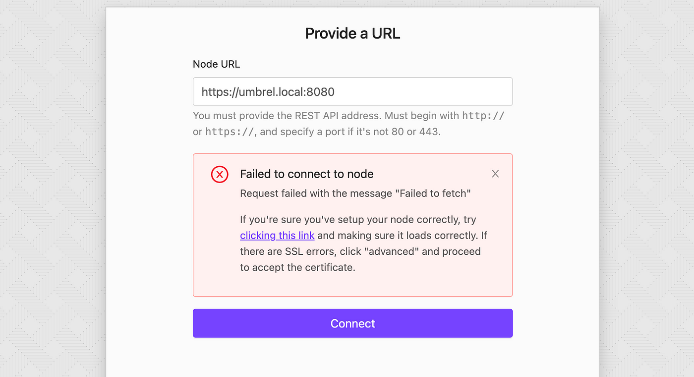
Task: Click the quoted "Failed to fetch" message text
Action: [x=432, y=193]
